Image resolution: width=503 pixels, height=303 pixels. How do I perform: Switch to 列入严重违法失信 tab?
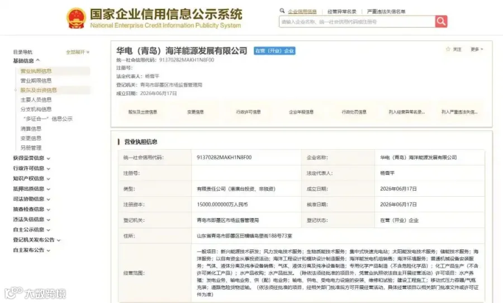click(x=459, y=112)
